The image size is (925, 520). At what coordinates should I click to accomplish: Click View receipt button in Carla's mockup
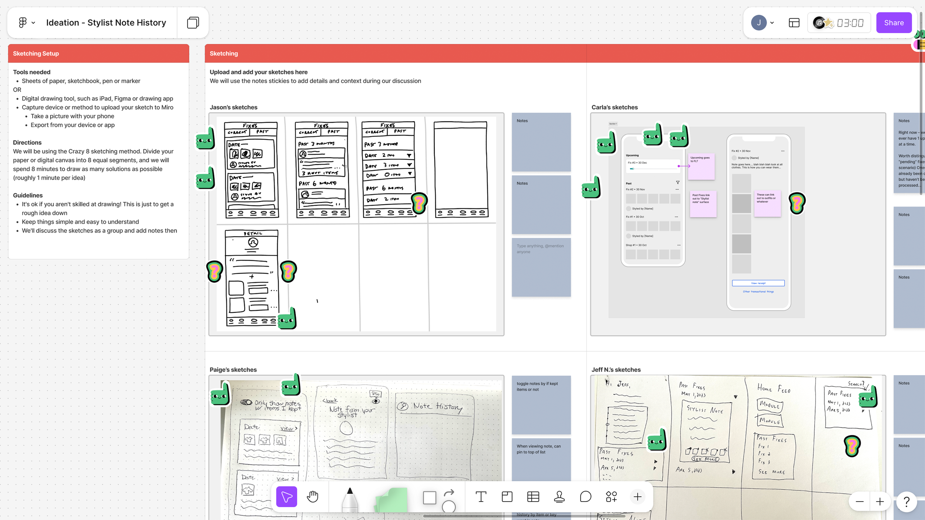pyautogui.click(x=758, y=283)
